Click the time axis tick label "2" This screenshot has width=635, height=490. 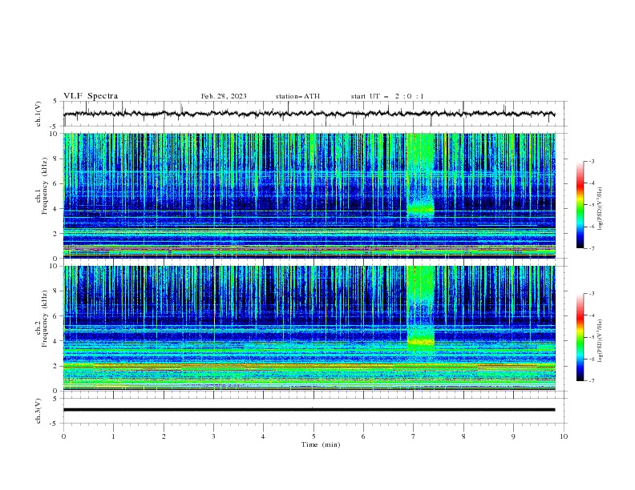point(164,436)
